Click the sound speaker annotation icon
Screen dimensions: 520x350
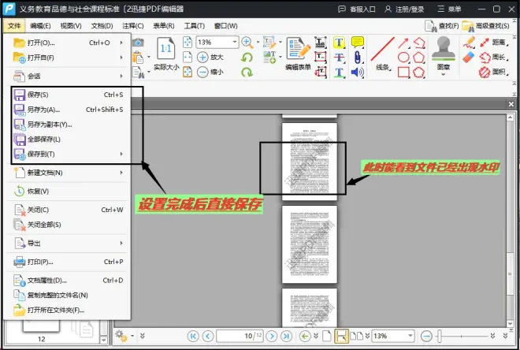[x=358, y=73]
